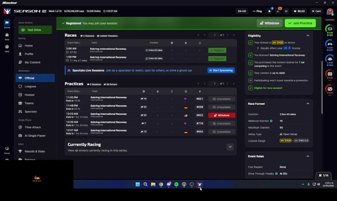Viewport: 337px width, 201px height.
Task: Open Results & Stats in the sidebar
Action: [35, 151]
